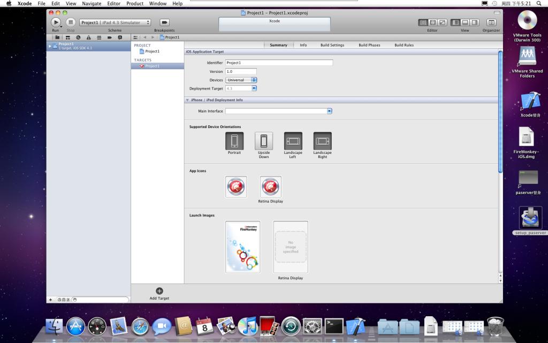The width and height of the screenshot is (548, 343).
Task: Show the Log navigator
Action: pos(120,38)
